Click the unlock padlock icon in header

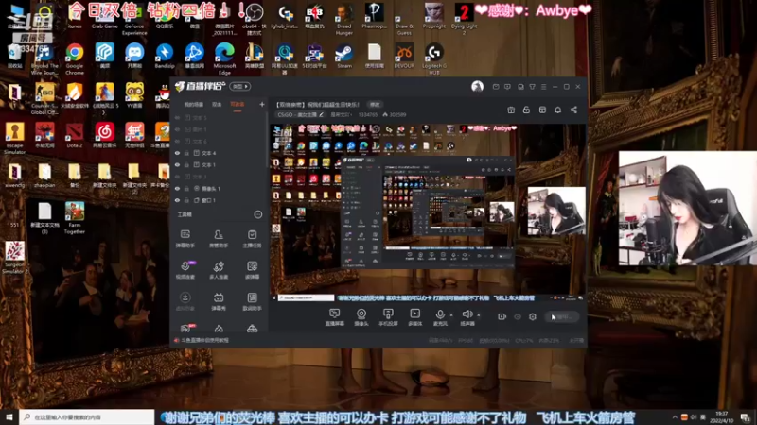click(526, 110)
